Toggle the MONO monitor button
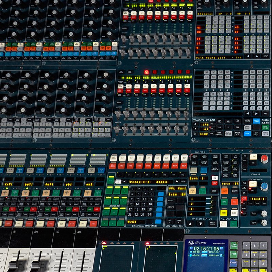 pos(244,208)
